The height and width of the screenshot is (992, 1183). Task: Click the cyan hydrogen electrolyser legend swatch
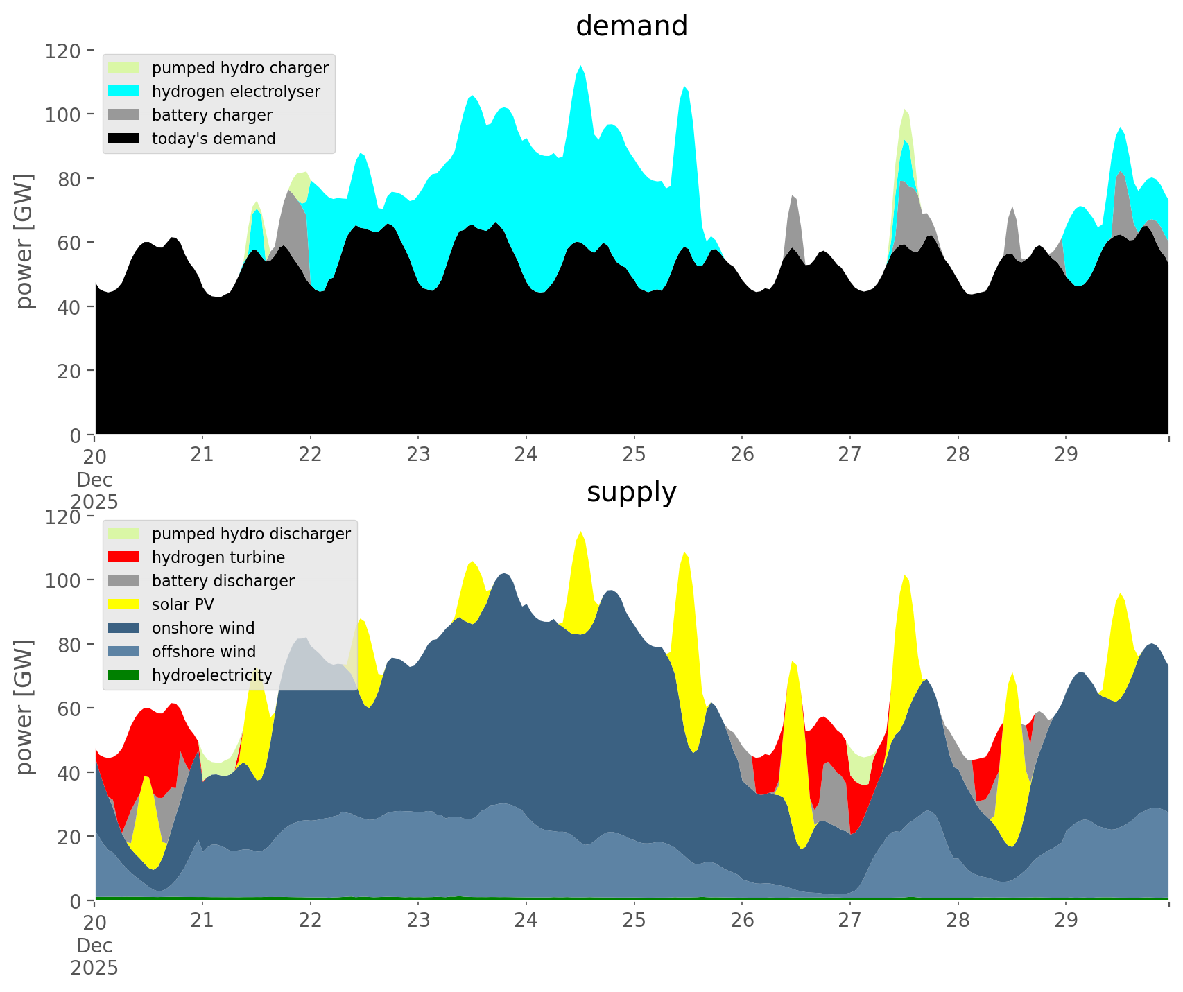124,92
